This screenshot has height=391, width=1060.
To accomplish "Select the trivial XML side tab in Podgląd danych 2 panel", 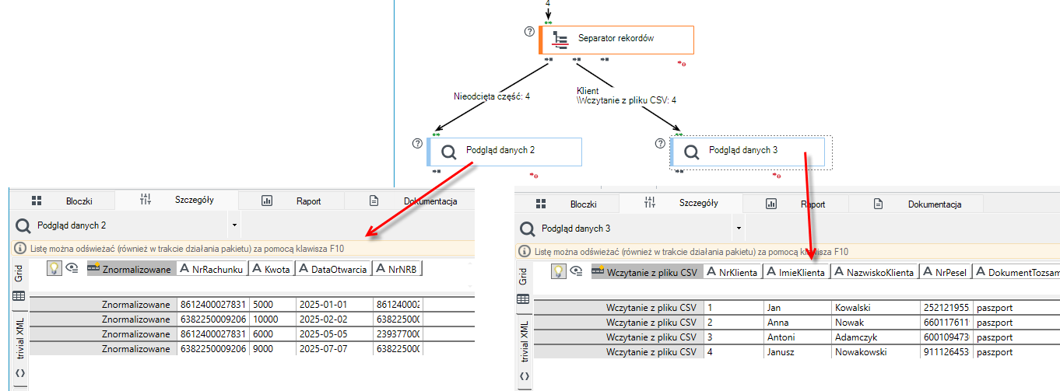I will (x=19, y=337).
